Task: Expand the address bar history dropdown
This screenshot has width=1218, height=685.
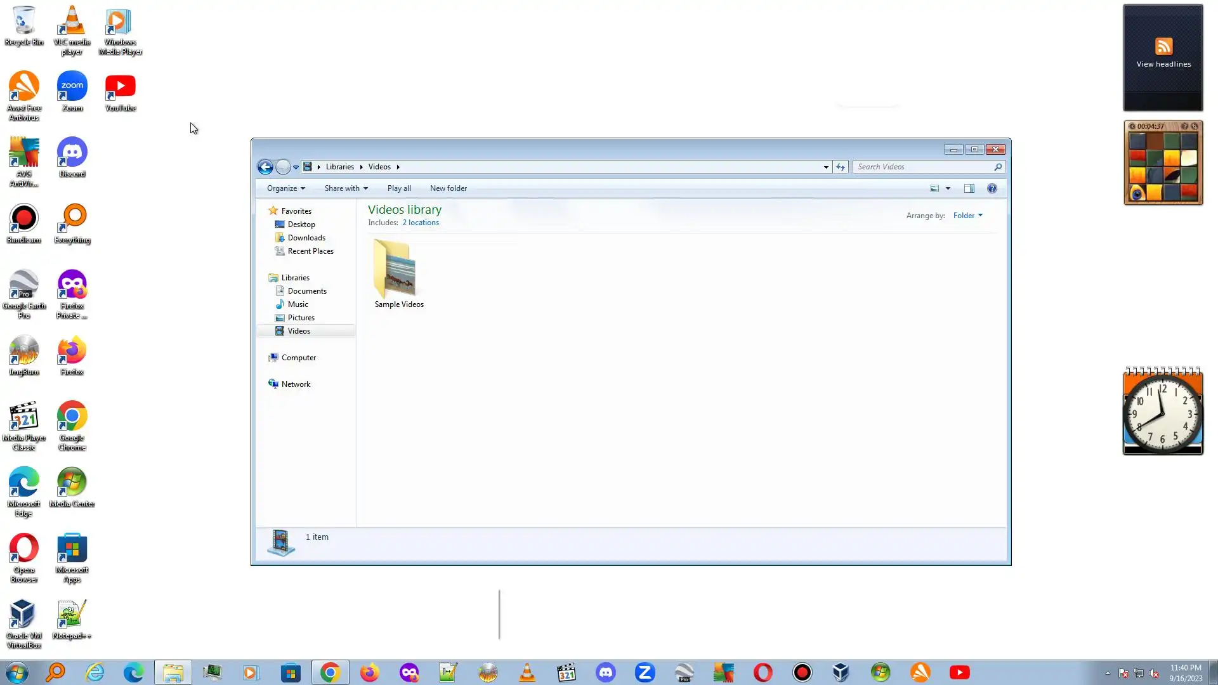Action: point(826,167)
